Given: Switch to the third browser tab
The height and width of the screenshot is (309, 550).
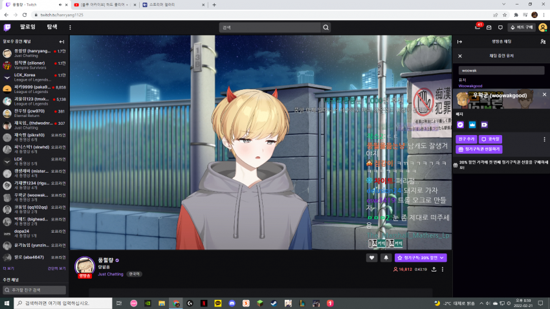Looking at the screenshot, I should (x=173, y=5).
